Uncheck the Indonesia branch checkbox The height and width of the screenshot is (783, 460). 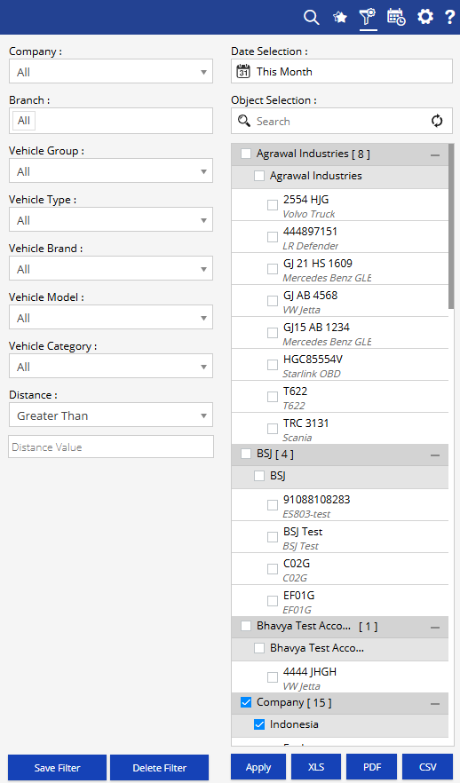pos(259,724)
